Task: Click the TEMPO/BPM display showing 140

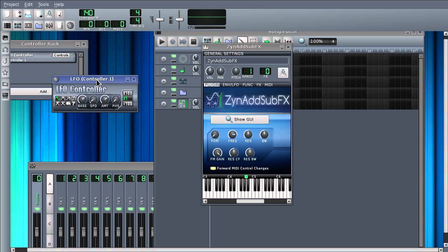Action: coord(86,13)
